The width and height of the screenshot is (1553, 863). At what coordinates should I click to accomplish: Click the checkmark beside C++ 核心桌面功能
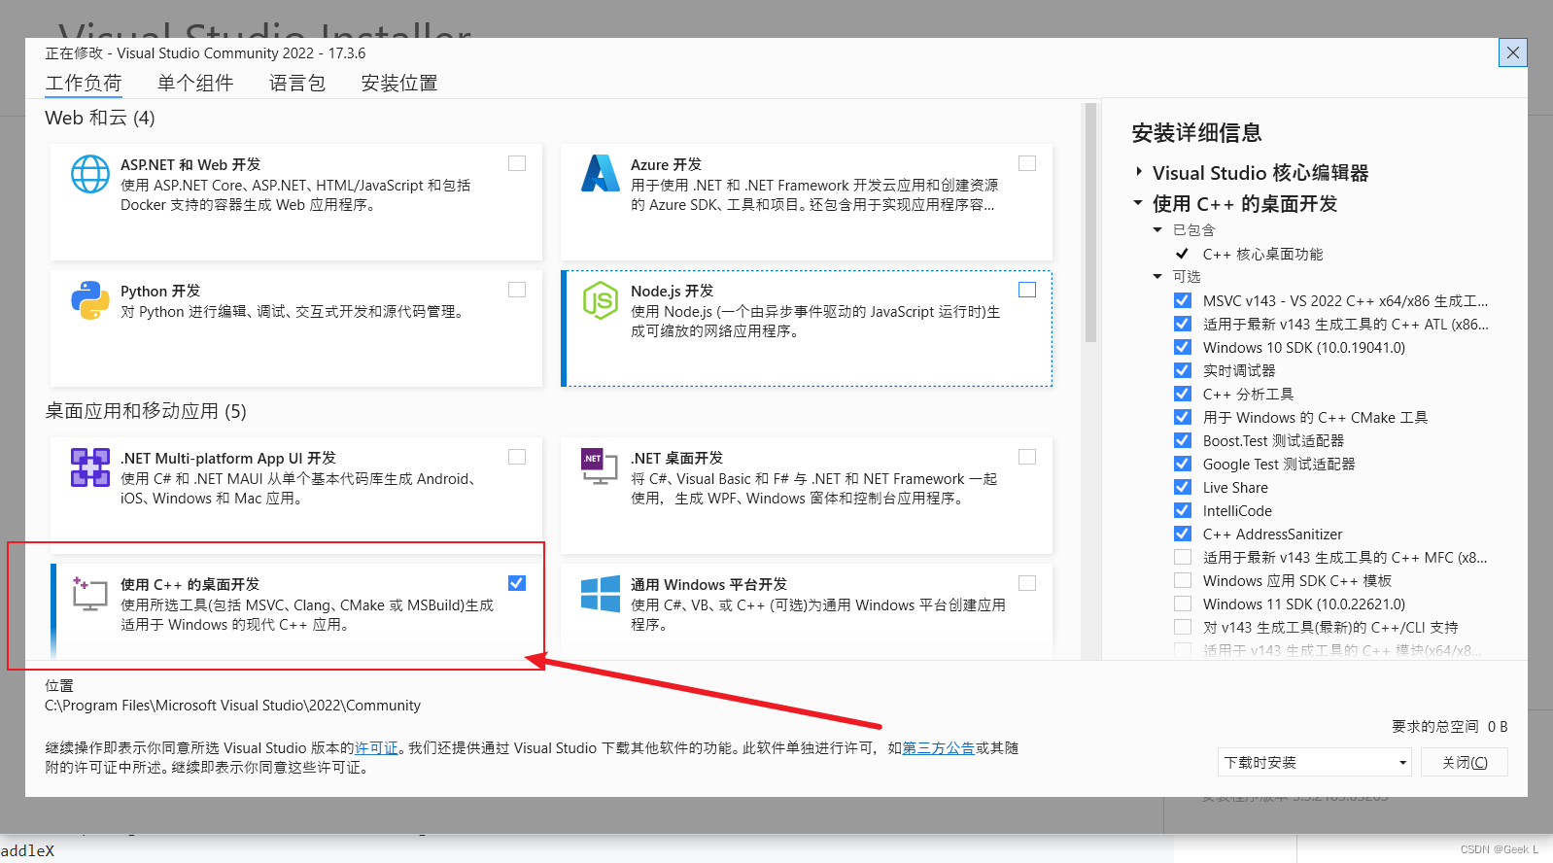1183,254
